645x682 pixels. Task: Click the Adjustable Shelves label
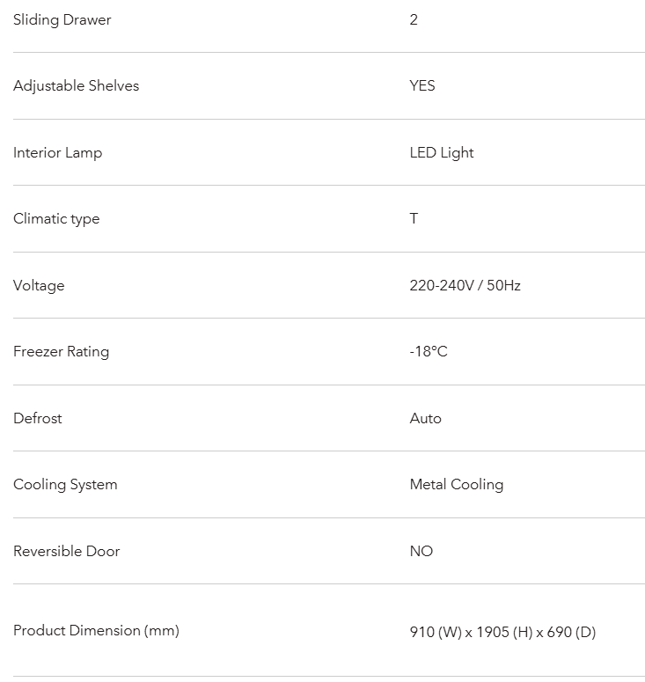pyautogui.click(x=76, y=86)
